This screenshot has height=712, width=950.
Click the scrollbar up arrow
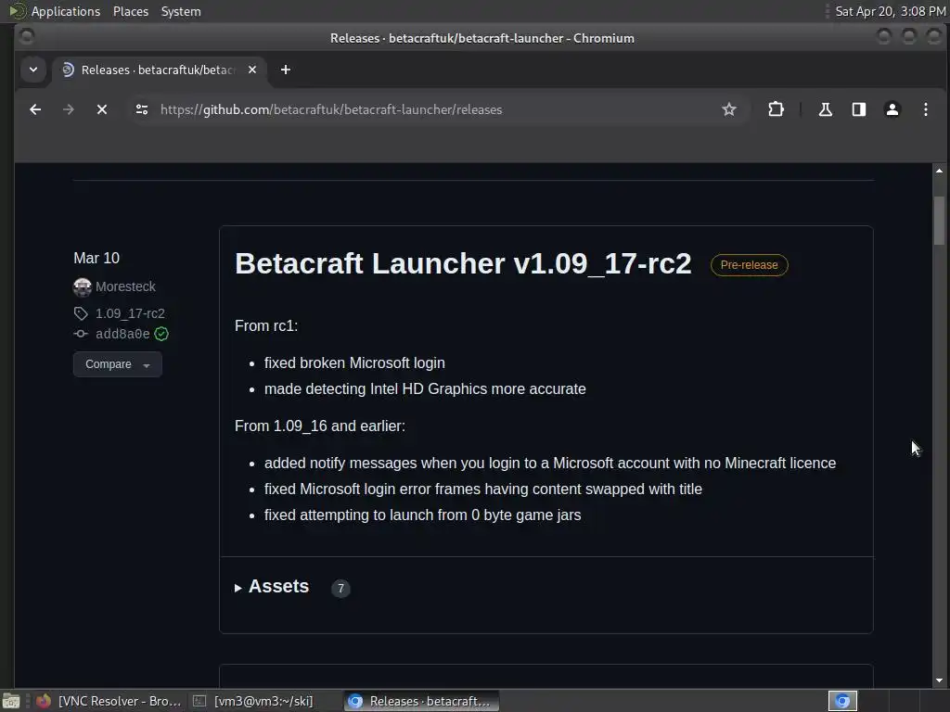[x=939, y=171]
